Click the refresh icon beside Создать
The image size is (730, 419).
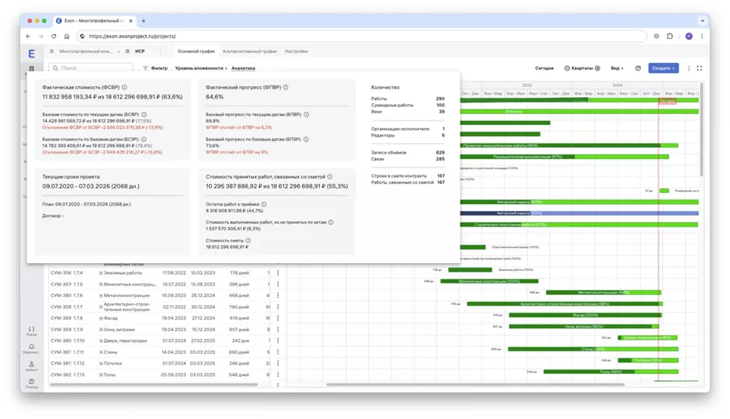638,68
